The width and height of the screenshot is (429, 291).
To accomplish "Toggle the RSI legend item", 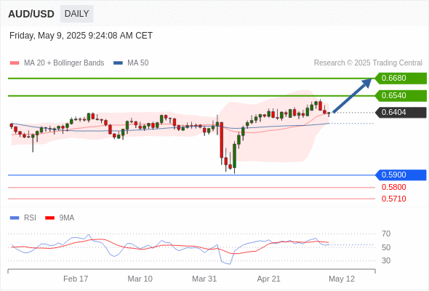I will click(23, 218).
